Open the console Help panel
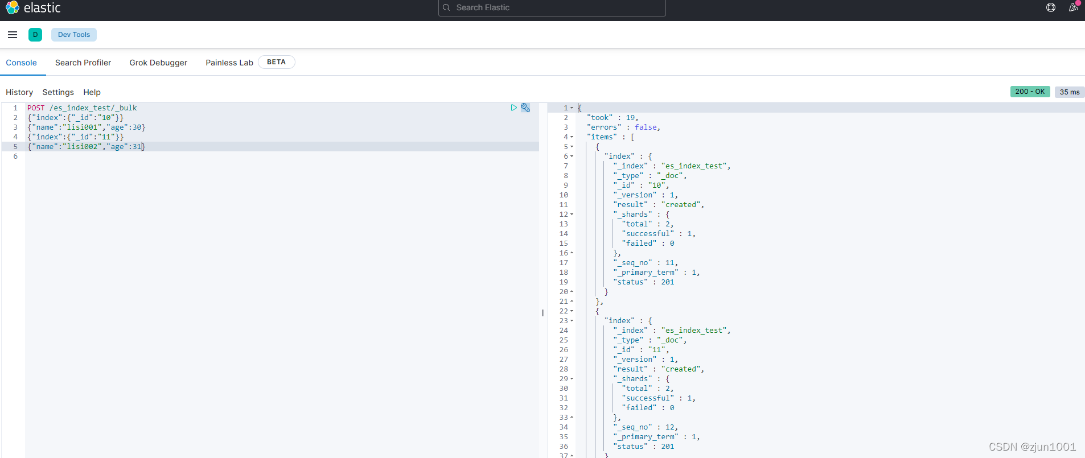Image resolution: width=1085 pixels, height=458 pixels. 92,92
